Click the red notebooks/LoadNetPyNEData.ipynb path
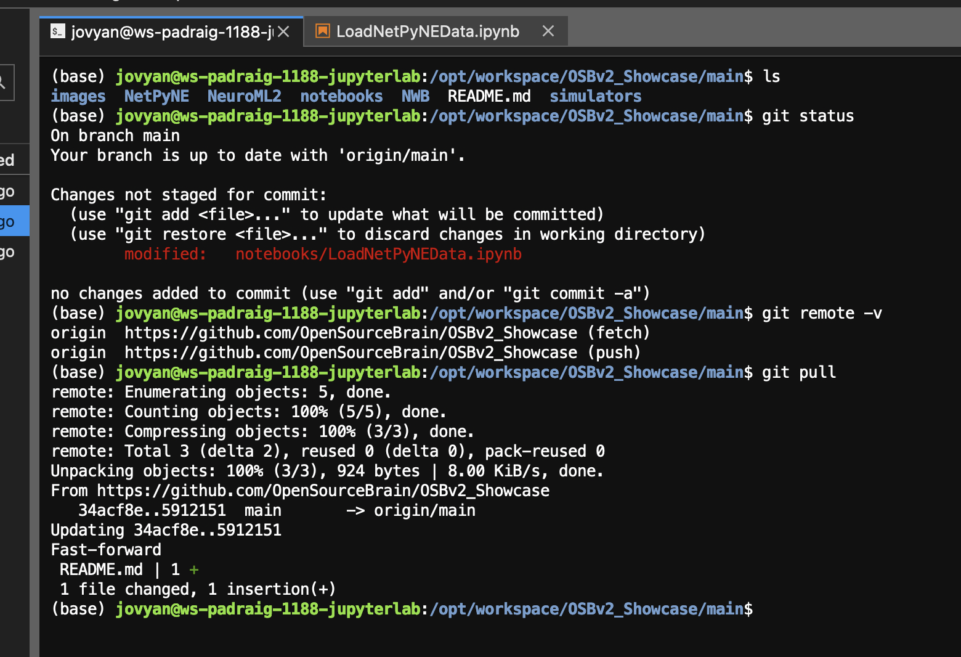Screen dimensions: 961x657 378,254
